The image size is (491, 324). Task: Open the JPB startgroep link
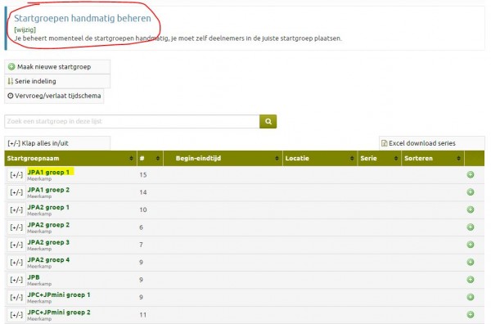(34, 277)
